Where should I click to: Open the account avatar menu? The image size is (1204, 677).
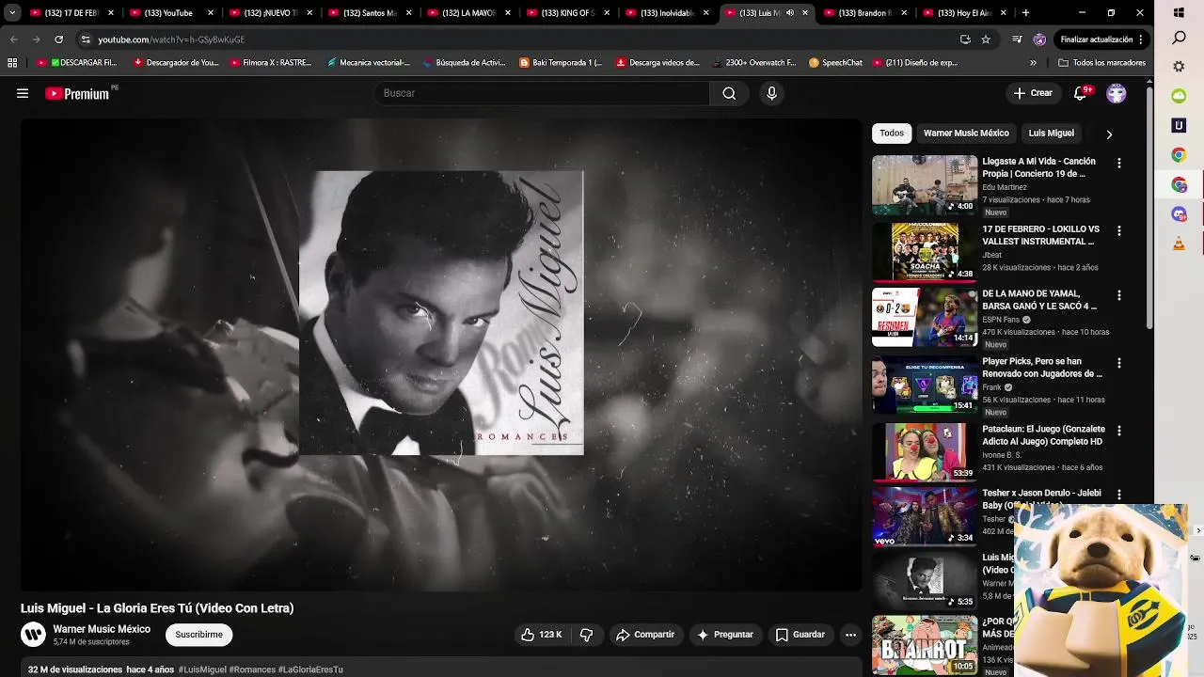tap(1117, 93)
